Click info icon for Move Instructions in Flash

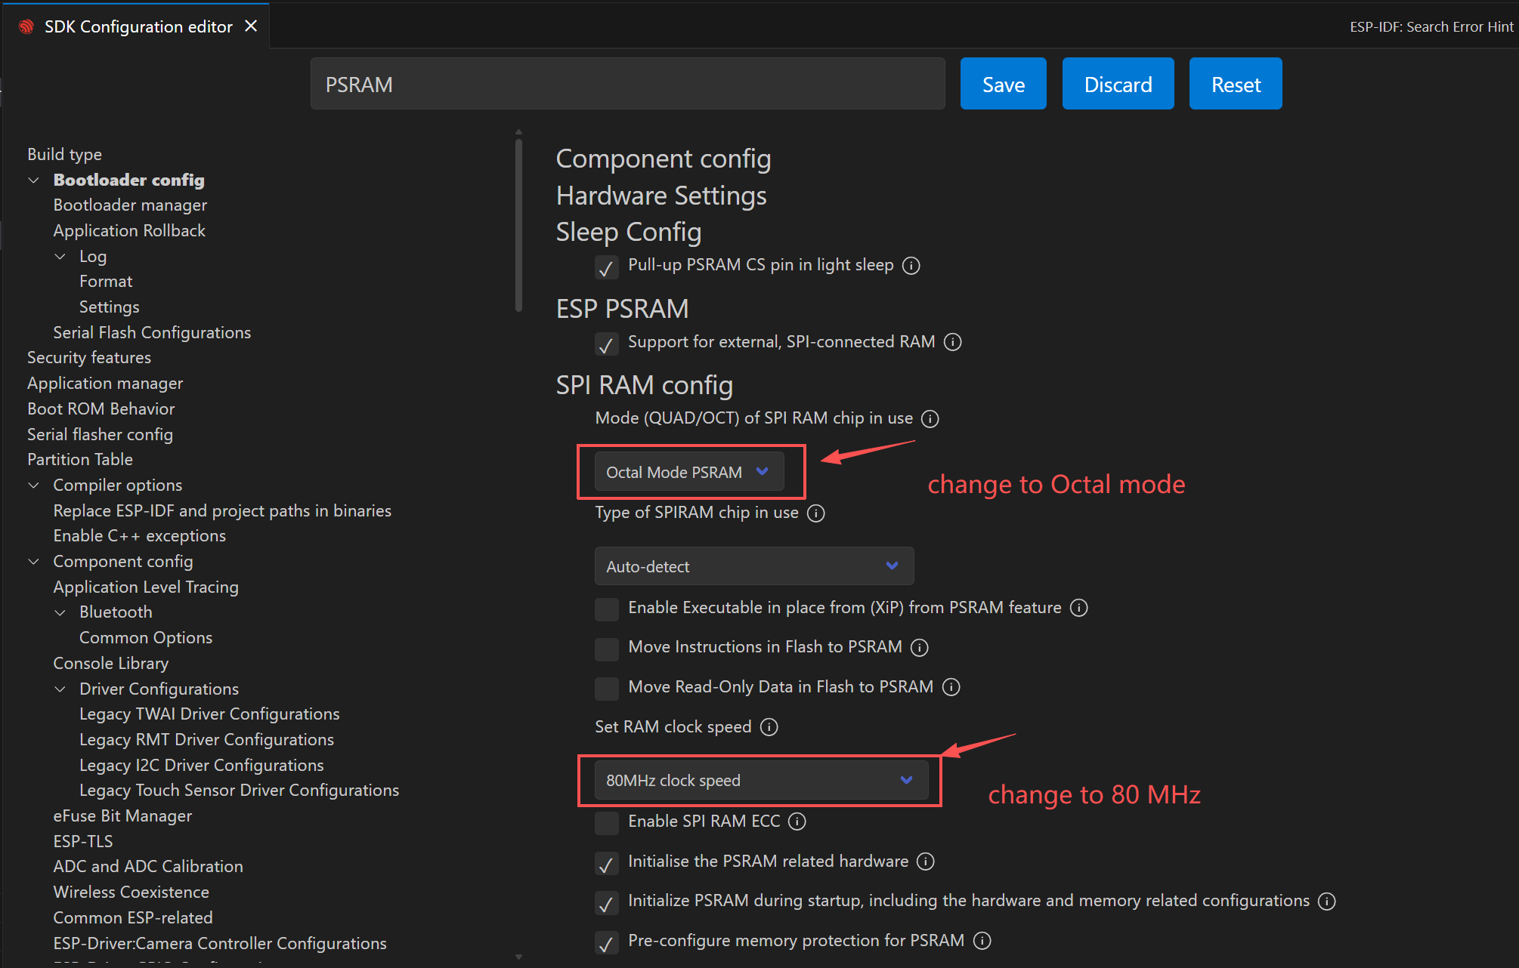920,648
